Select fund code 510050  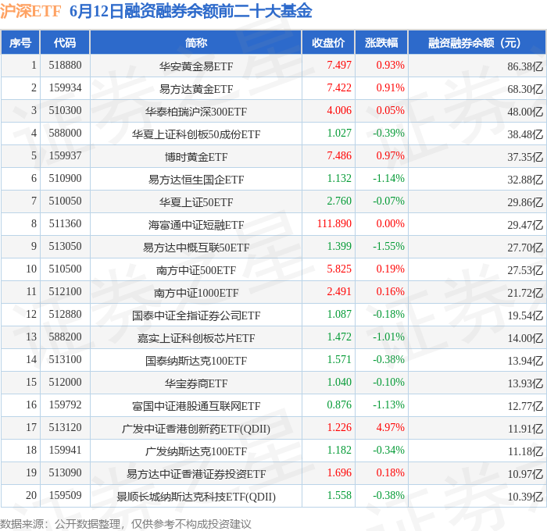65,201
